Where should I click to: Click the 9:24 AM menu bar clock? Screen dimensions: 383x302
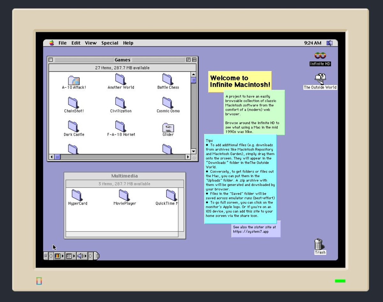313,43
